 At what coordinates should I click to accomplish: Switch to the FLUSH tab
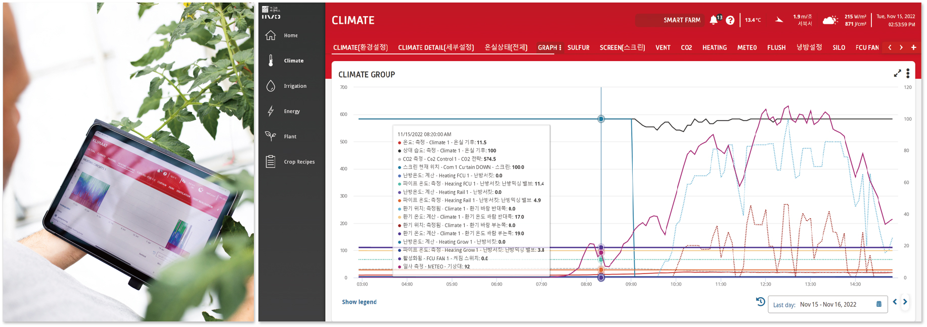(776, 47)
